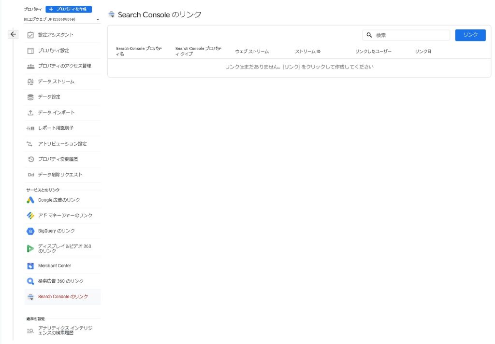
Task: Click the アド マネージャーのリンク icon
Action: (30, 216)
